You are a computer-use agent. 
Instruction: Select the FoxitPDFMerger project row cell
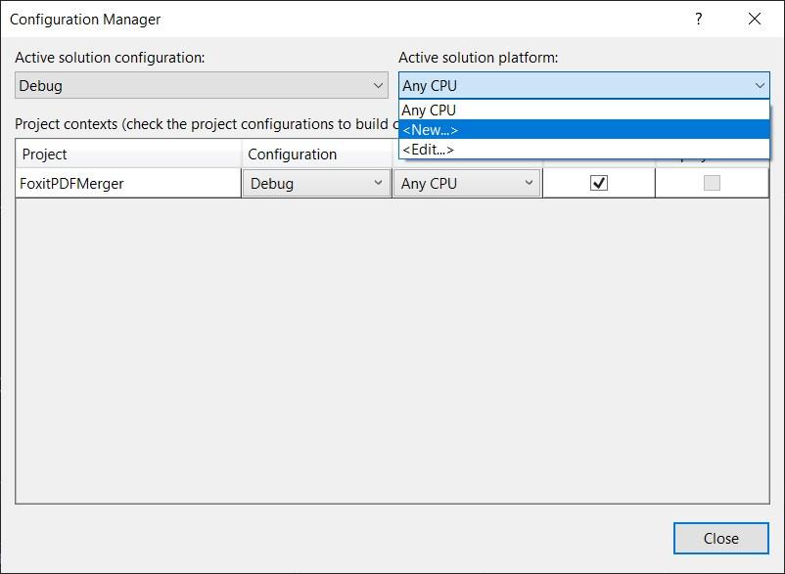pos(128,184)
